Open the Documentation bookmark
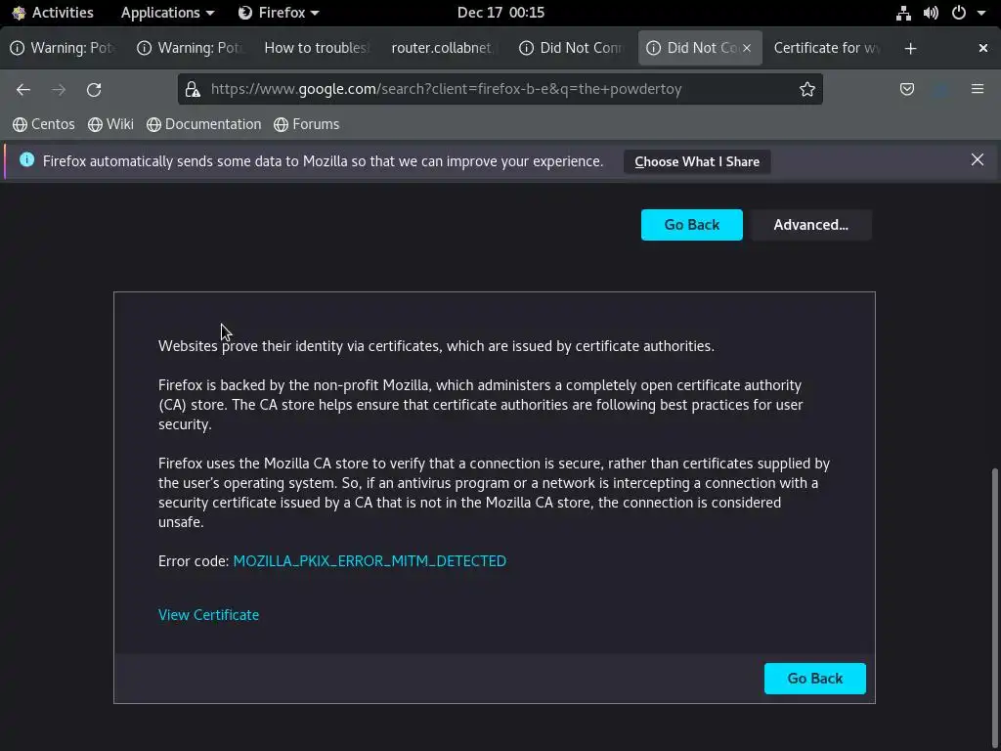1001x751 pixels. pos(203,124)
